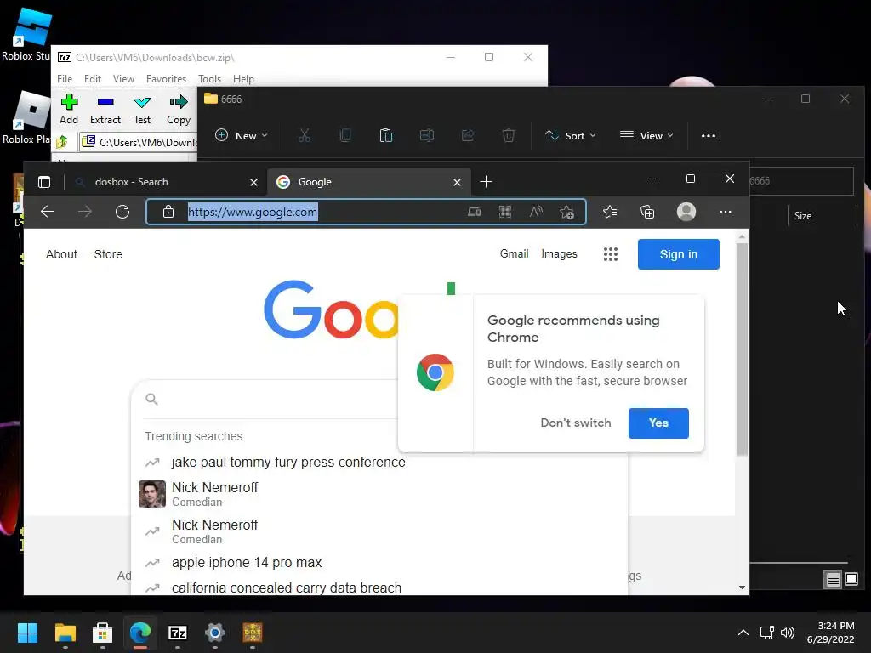View site information lock icon
The image size is (871, 653).
coord(168,212)
